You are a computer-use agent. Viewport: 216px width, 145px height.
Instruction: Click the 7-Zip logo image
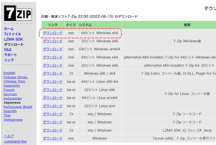pos(18,14)
